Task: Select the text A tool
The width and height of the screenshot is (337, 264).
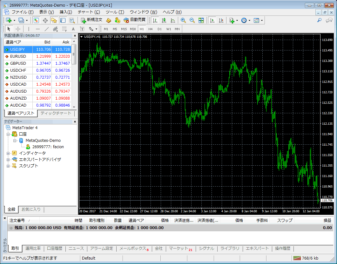Action: [73, 29]
